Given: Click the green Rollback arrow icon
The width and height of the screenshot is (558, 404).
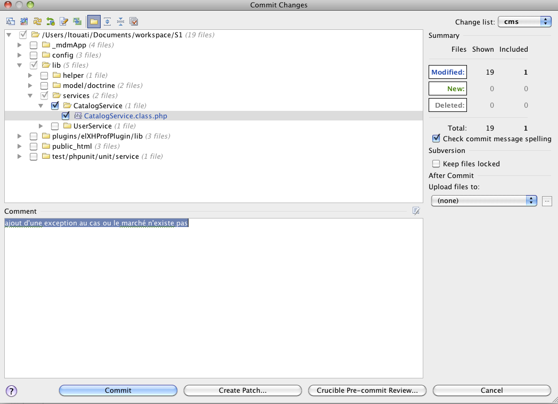Looking at the screenshot, I should [51, 21].
